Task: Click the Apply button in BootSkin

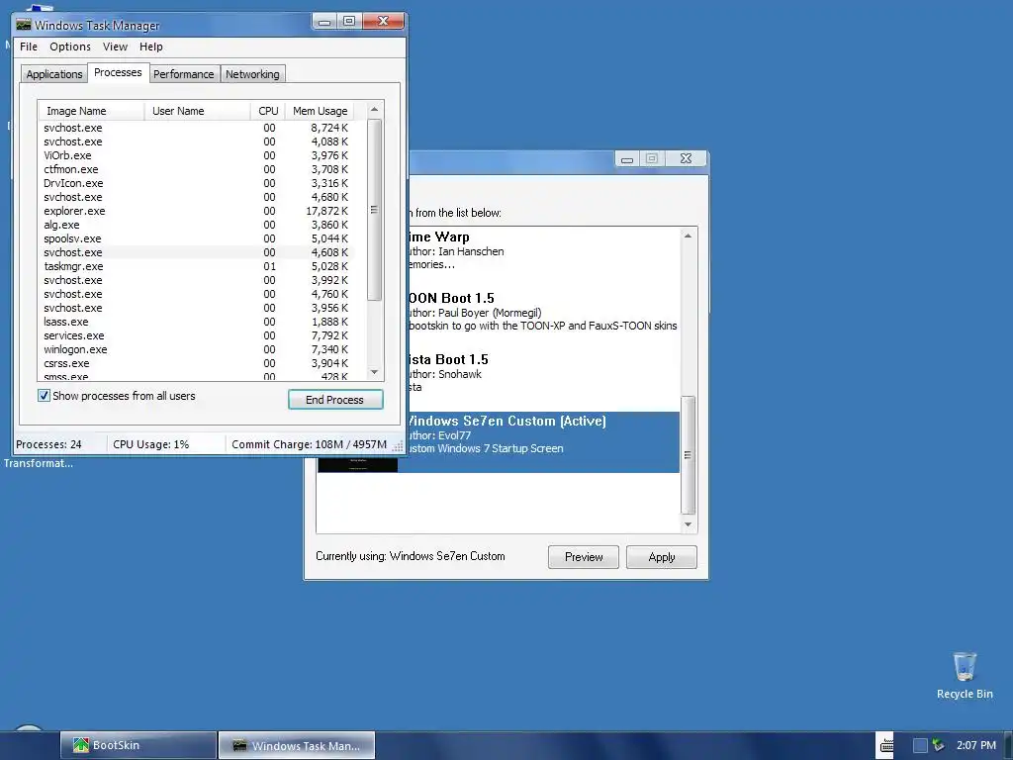Action: (662, 557)
